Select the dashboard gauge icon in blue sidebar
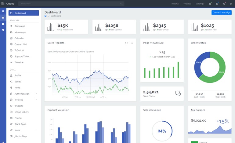 click(3, 18)
